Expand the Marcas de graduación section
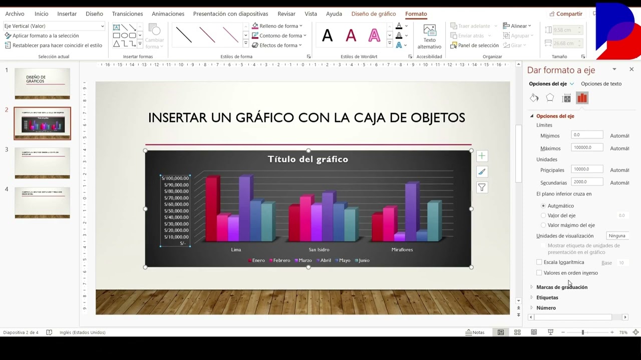The height and width of the screenshot is (360, 641). (562, 287)
